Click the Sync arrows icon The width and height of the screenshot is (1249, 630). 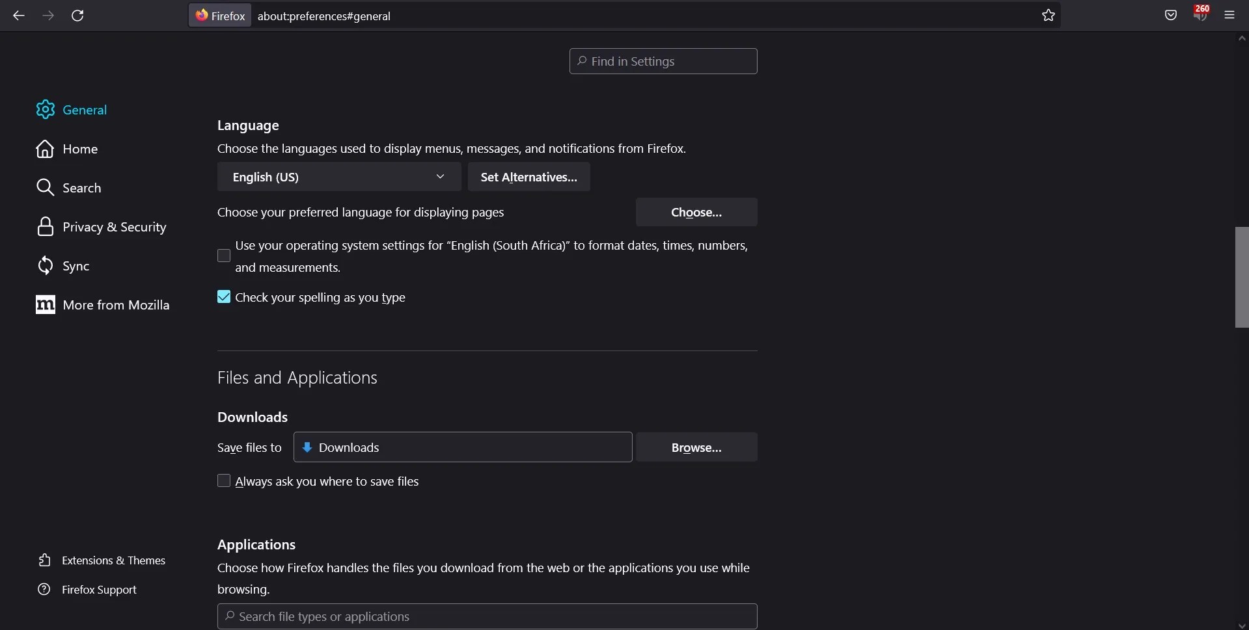[45, 265]
